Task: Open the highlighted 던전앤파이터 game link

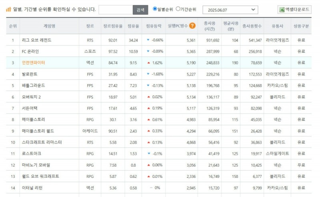Action: [x=34, y=63]
